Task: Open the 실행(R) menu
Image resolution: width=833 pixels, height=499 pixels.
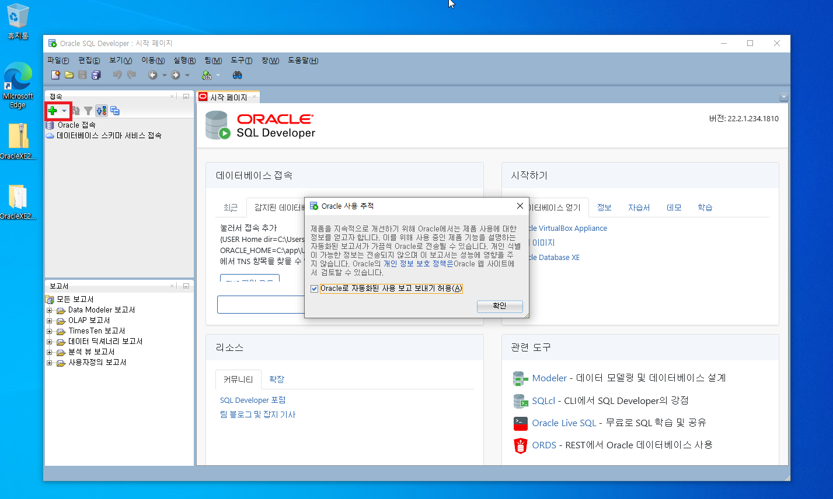Action: 184,61
